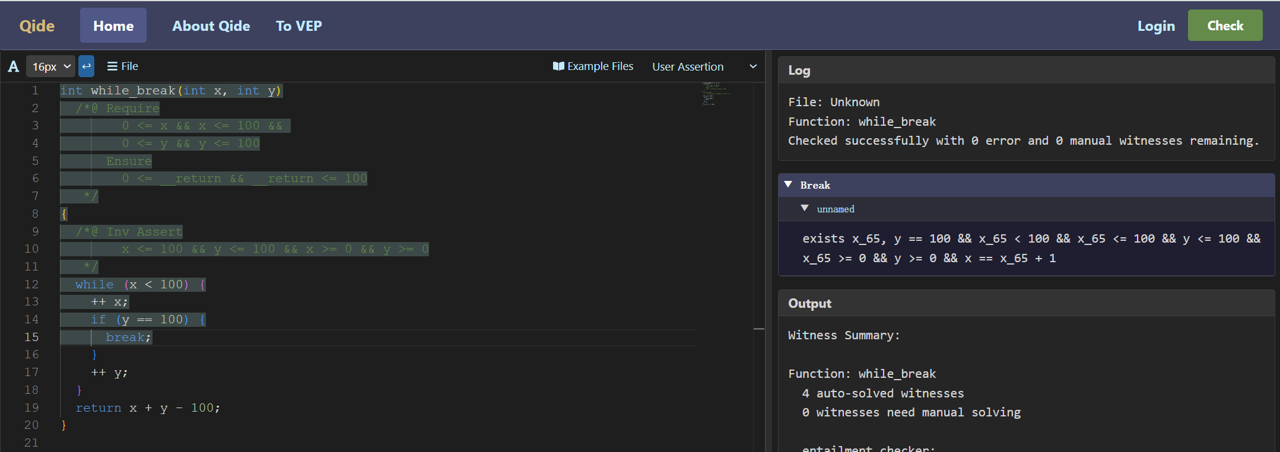The width and height of the screenshot is (1280, 452).
Task: Click '0 witnesses need manual solving' line
Action: 911,412
